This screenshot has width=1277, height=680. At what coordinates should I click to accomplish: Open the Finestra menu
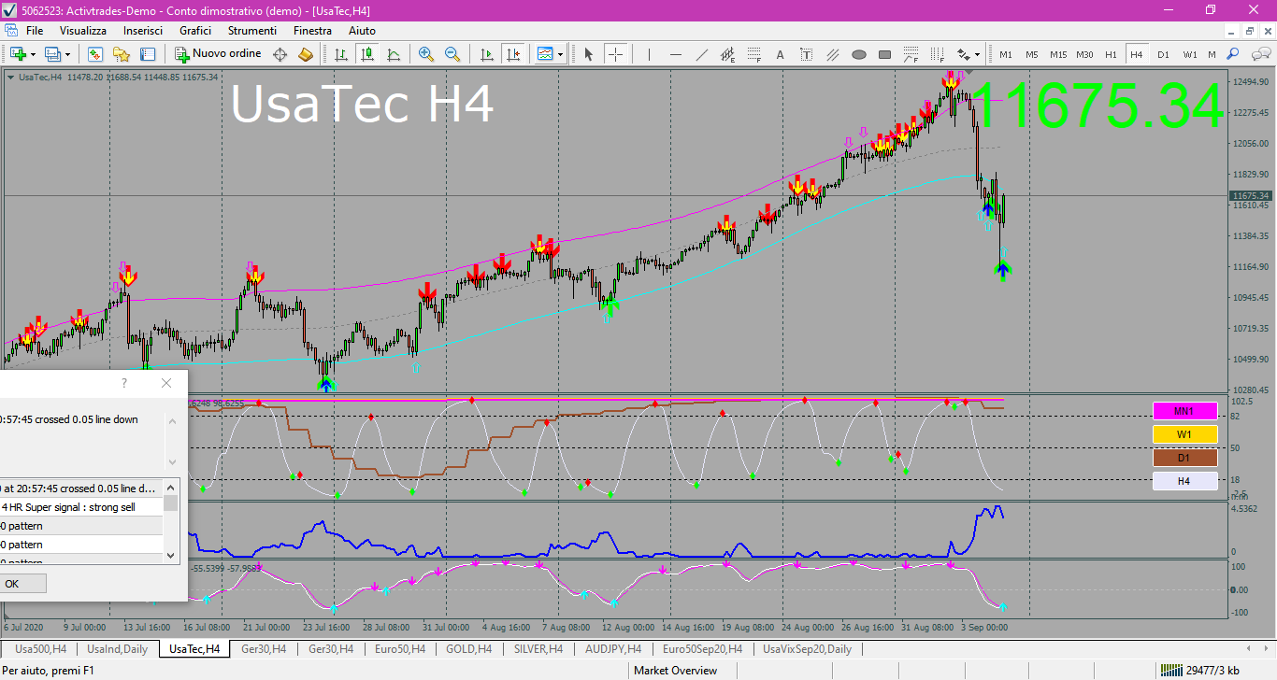pyautogui.click(x=312, y=31)
